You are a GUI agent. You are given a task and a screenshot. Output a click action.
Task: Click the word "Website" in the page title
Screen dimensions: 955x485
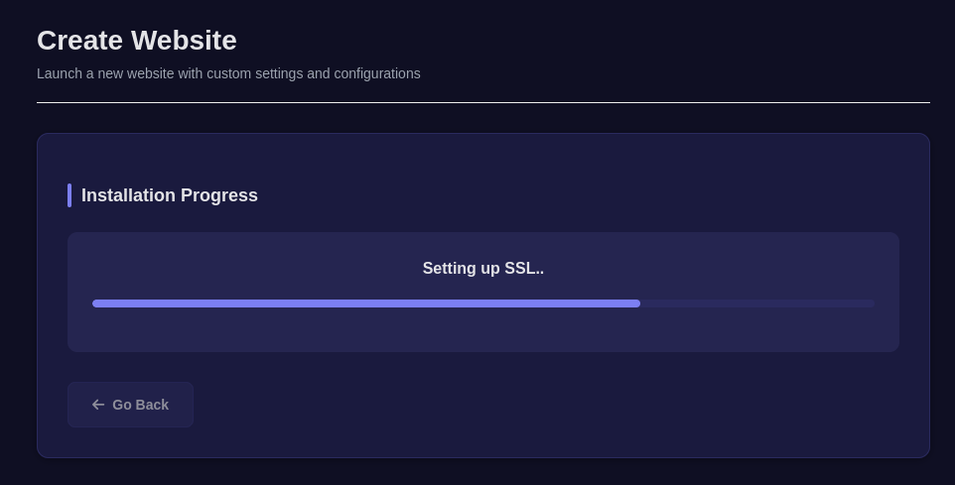pyautogui.click(x=184, y=41)
